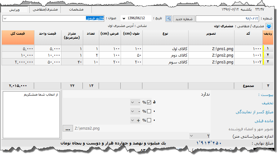Click the کالای سوم type cell
The image size is (277, 155).
pos(165,62)
